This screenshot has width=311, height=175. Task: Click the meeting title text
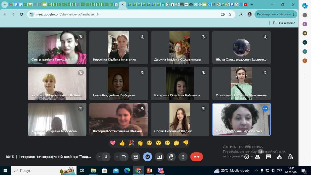coord(55,157)
